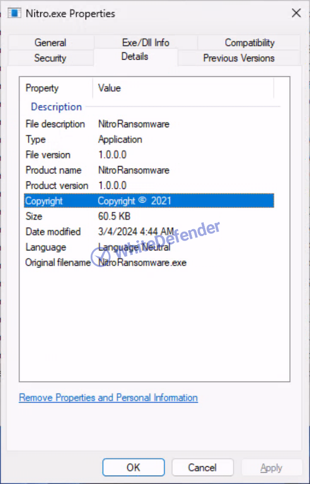Close the Nitro.exe Properties dialog

coord(296,13)
